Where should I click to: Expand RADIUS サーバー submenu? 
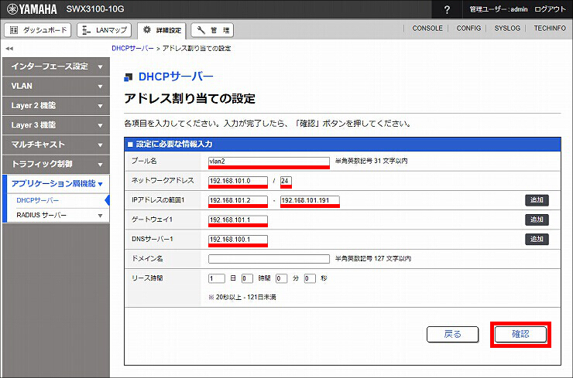(59, 215)
